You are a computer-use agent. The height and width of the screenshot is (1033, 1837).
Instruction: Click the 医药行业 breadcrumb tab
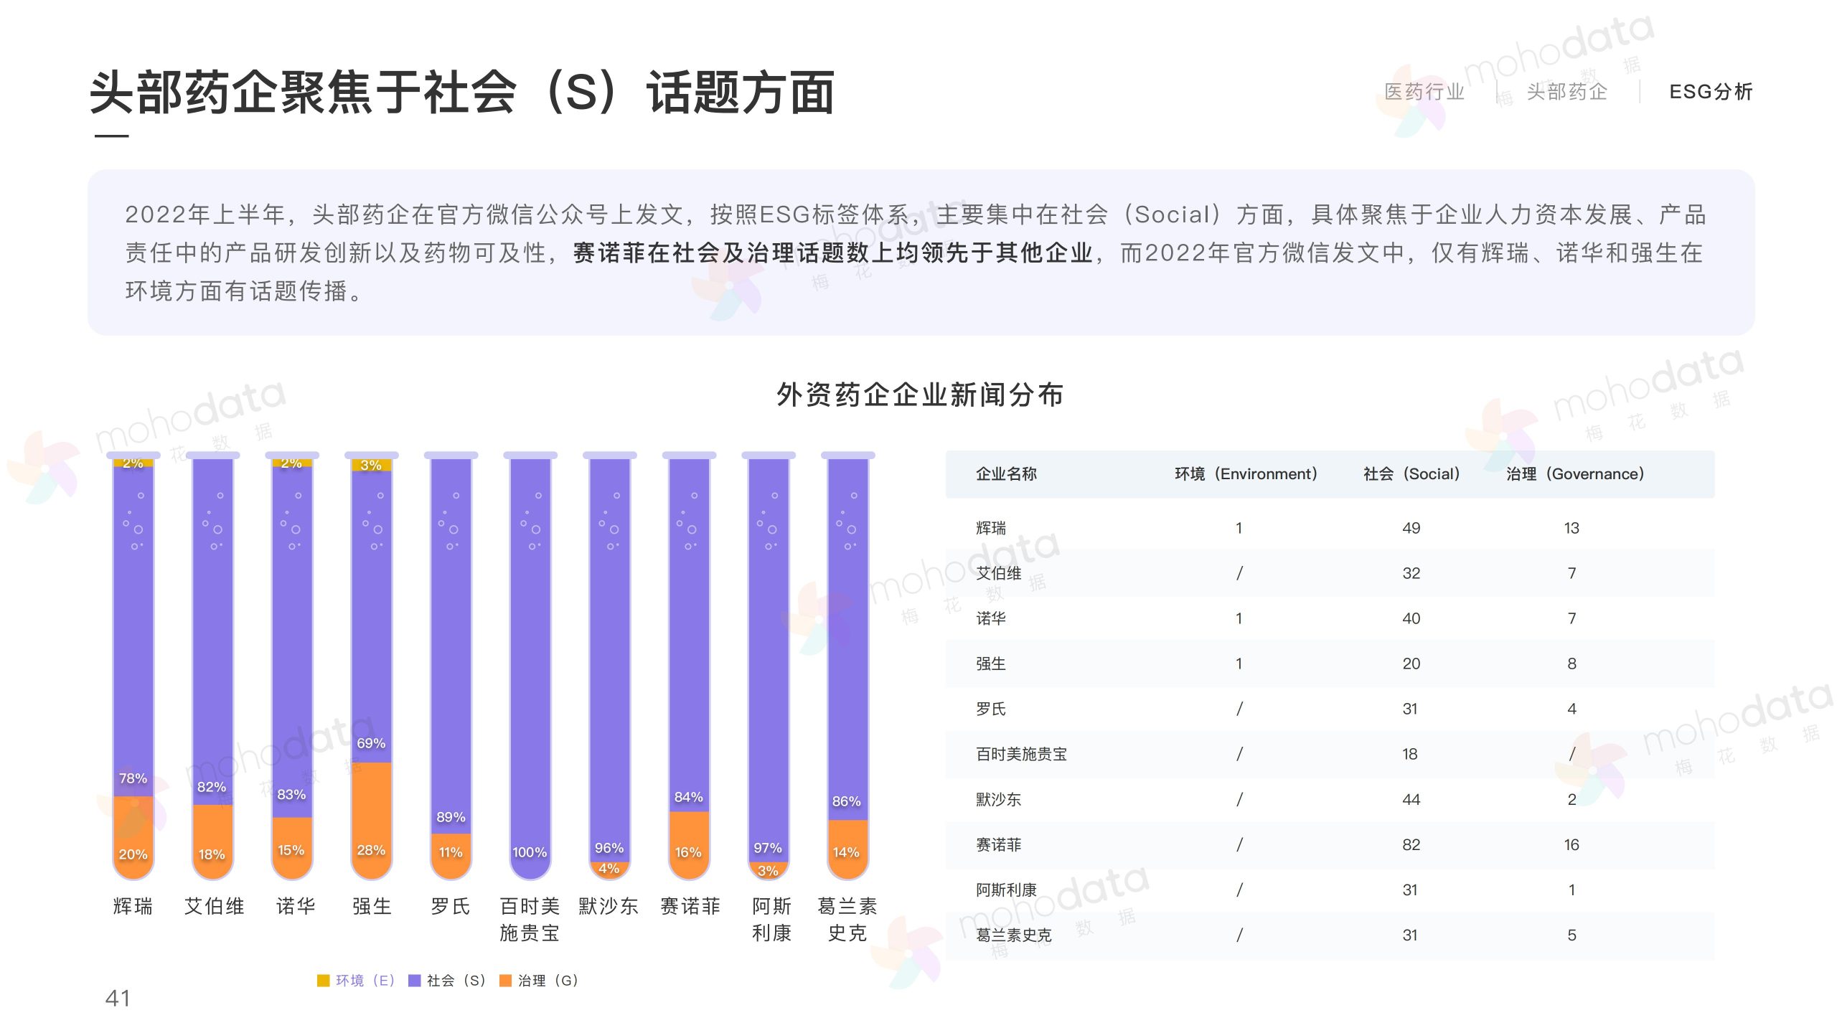[1424, 92]
